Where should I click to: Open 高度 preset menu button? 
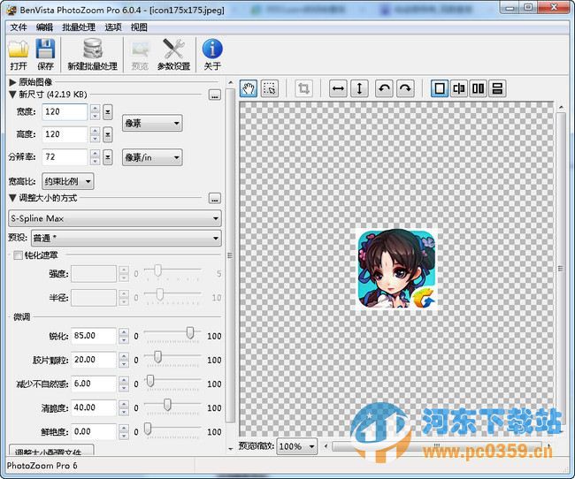[108, 134]
